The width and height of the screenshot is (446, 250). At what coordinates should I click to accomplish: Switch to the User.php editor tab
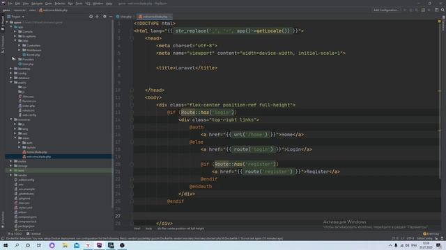tap(124, 17)
